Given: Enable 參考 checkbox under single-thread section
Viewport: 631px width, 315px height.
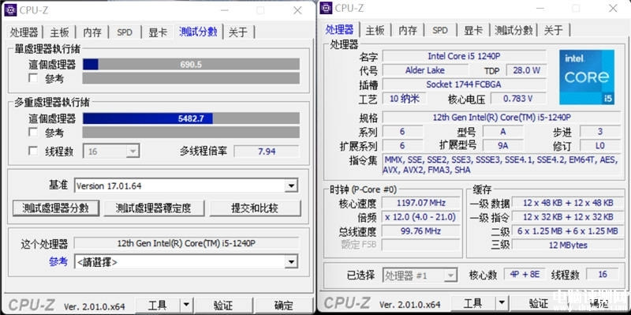Looking at the screenshot, I should (33, 77).
